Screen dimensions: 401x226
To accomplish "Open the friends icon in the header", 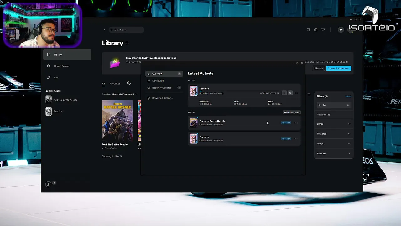I will tap(341, 30).
